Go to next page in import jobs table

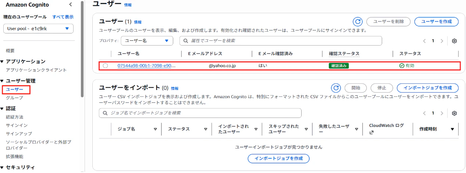pos(442,113)
